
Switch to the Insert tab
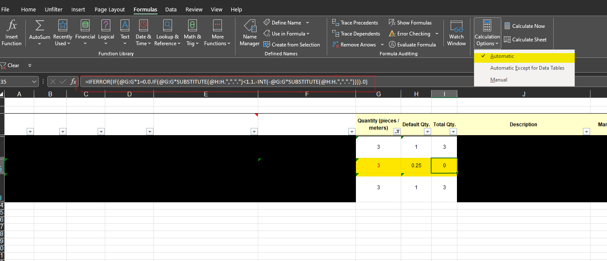(78, 9)
